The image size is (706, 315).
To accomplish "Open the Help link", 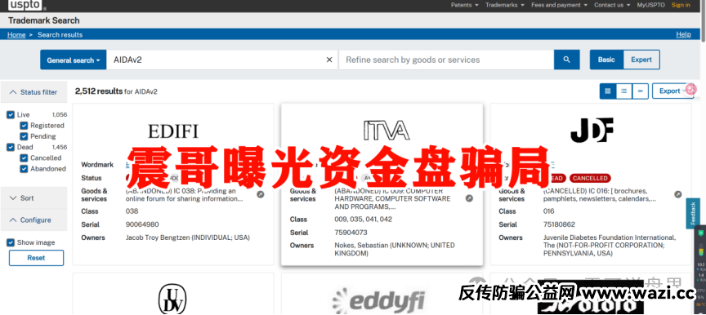I will [683, 34].
